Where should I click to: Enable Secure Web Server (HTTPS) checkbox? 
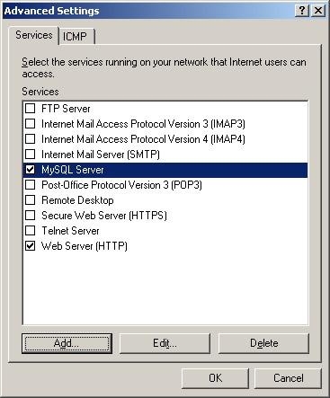[30, 216]
